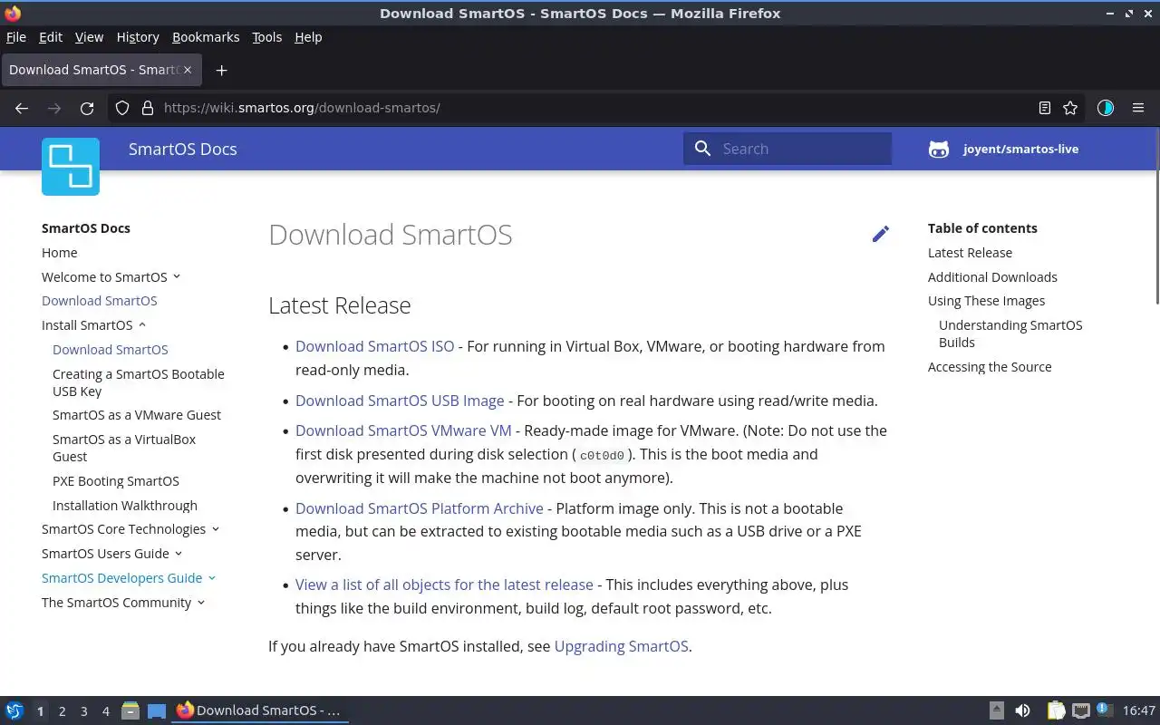This screenshot has height=725, width=1160.
Task: Open the volume speaker tray icon
Action: click(1022, 710)
